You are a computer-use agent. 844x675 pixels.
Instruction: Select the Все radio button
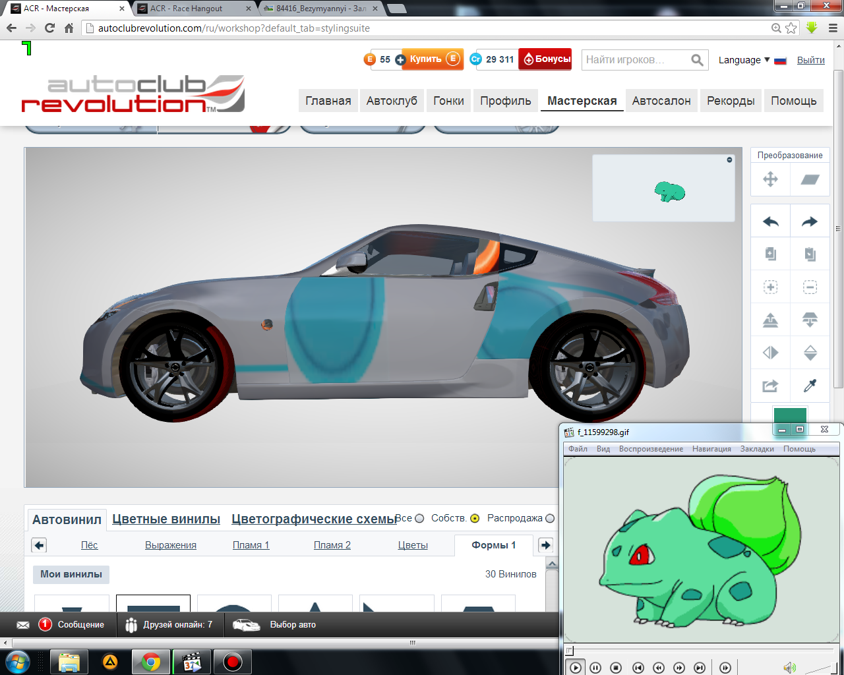[419, 519]
